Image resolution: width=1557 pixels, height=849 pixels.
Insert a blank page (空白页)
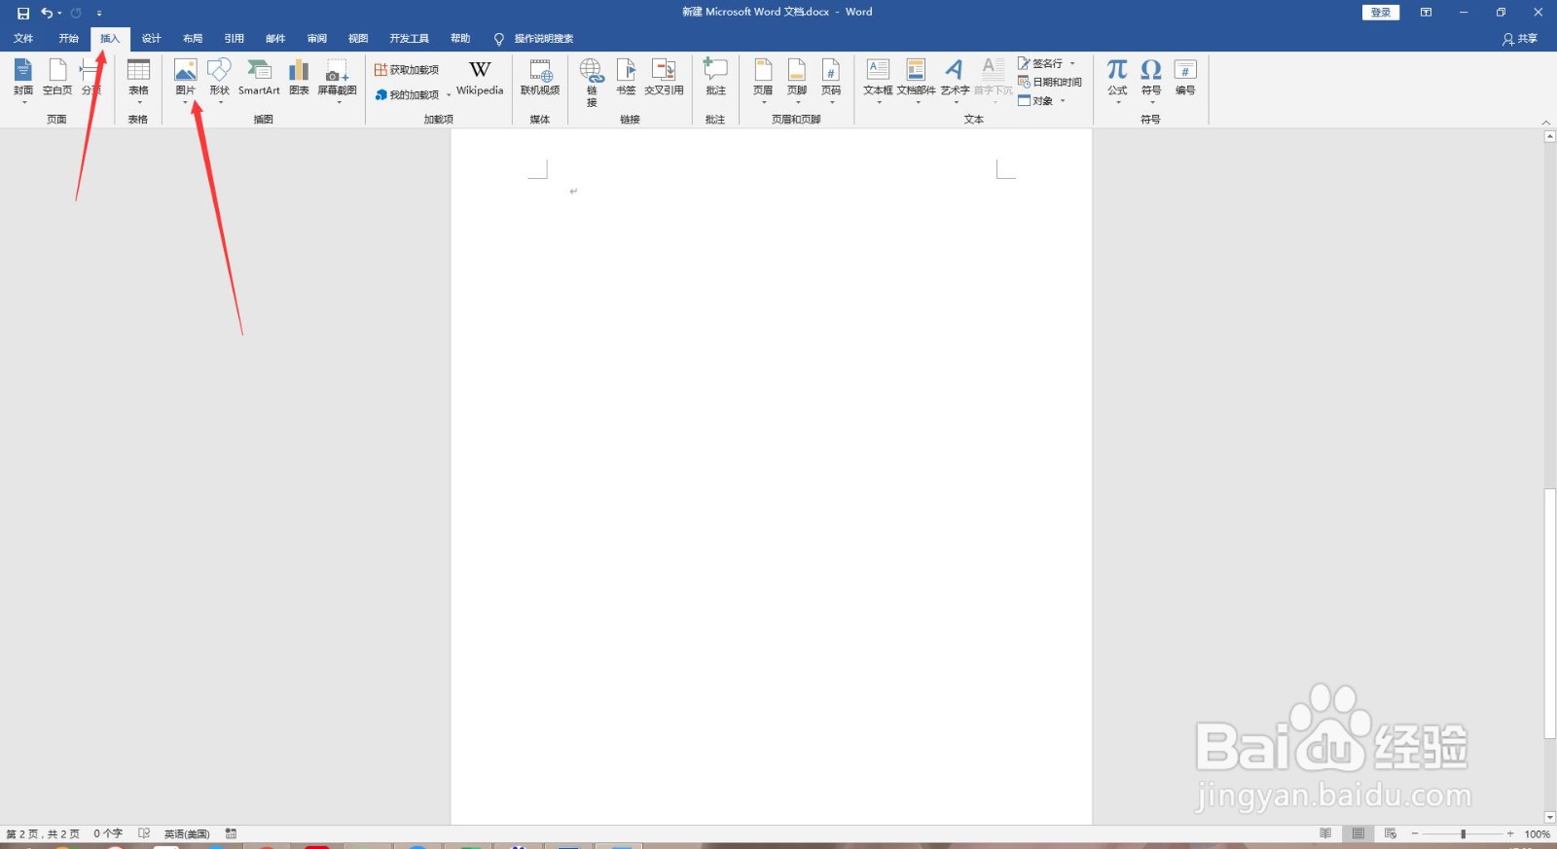click(57, 78)
